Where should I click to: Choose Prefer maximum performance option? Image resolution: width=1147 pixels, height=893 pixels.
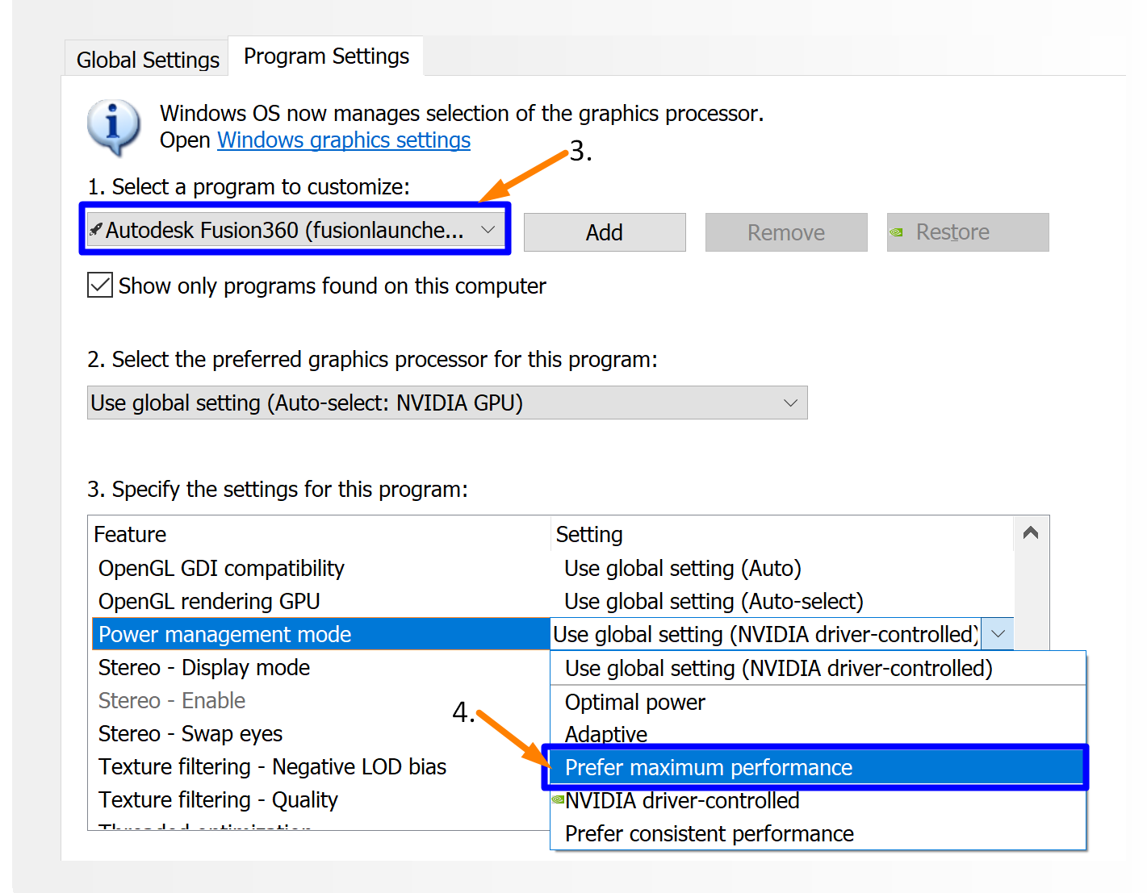click(709, 767)
